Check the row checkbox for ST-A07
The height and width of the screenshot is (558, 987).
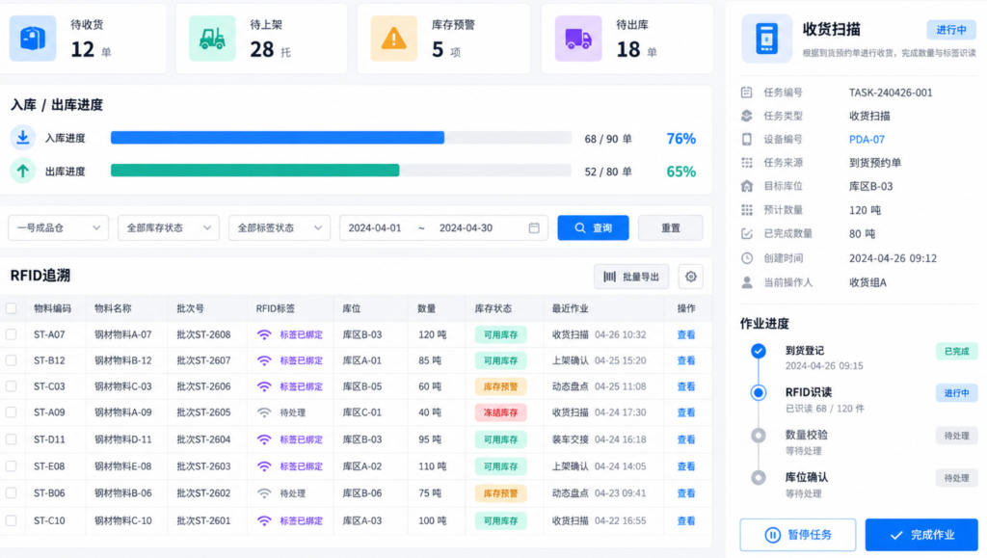[x=12, y=334]
